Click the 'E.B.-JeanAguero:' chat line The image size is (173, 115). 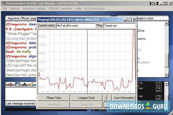[x=21, y=29]
